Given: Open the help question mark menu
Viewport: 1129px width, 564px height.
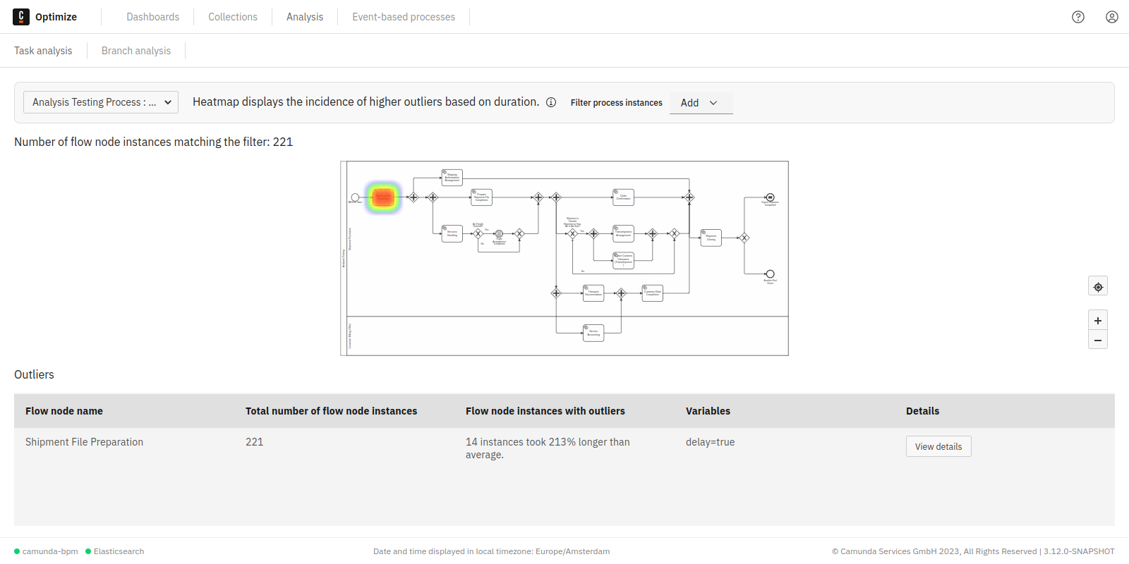Looking at the screenshot, I should [1077, 17].
